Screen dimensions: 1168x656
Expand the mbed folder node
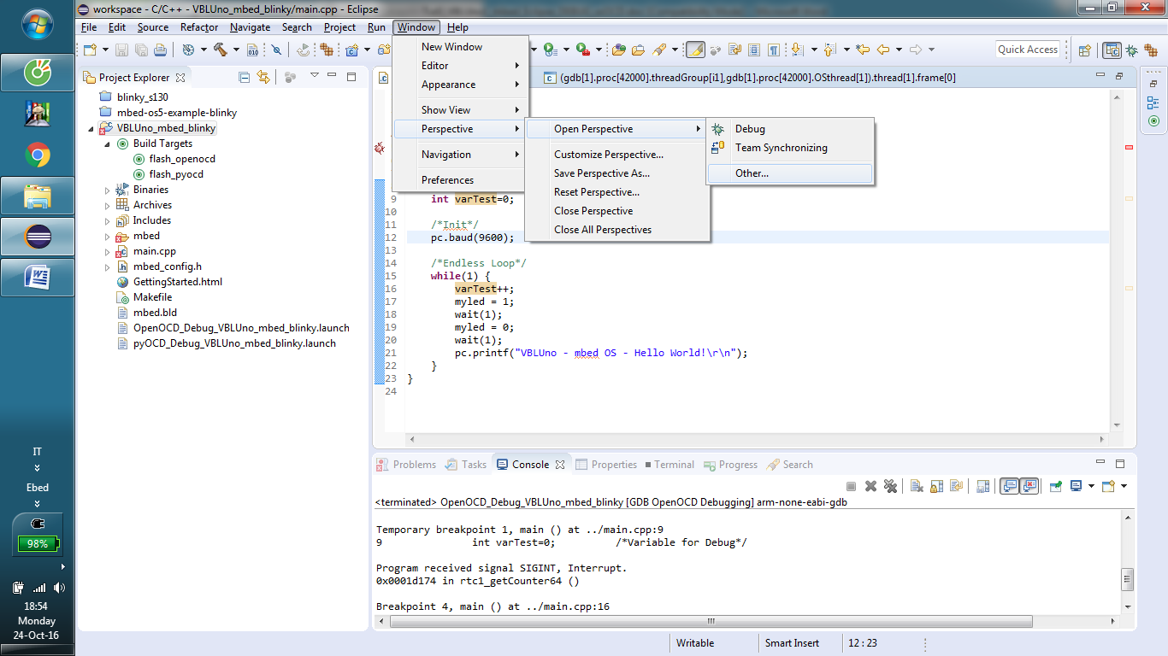point(108,236)
